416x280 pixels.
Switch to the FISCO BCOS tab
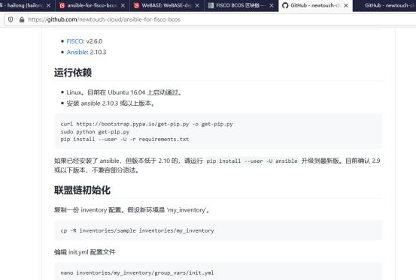(x=241, y=5)
